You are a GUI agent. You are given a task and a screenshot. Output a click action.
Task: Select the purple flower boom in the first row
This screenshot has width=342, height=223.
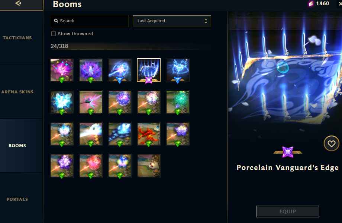tap(91, 70)
